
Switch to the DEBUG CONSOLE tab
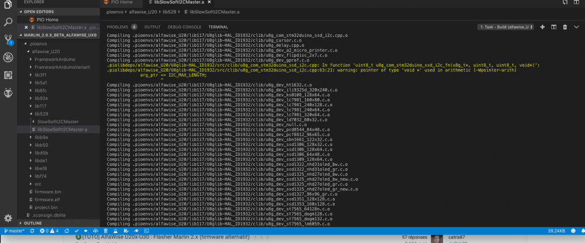click(184, 27)
